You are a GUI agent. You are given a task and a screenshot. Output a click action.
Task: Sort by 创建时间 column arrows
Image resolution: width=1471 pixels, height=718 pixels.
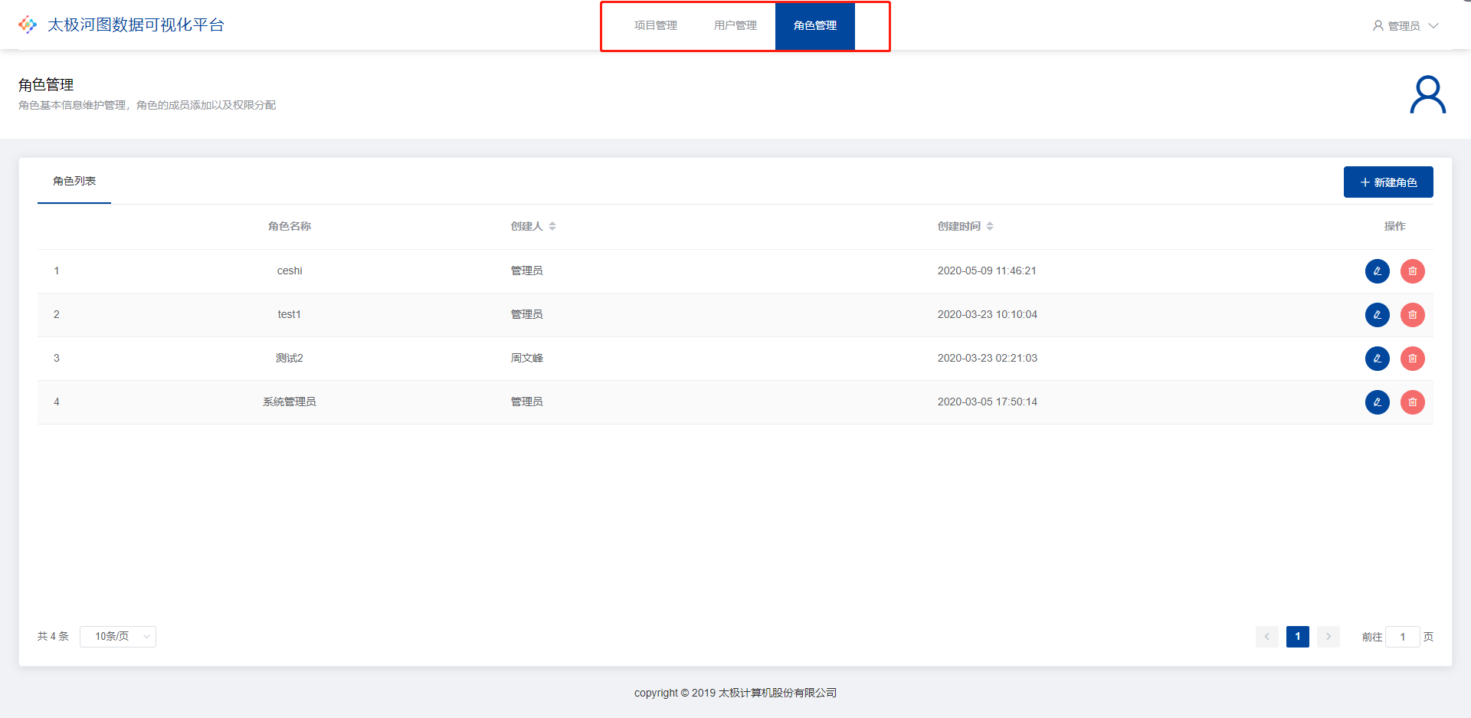pos(990,226)
